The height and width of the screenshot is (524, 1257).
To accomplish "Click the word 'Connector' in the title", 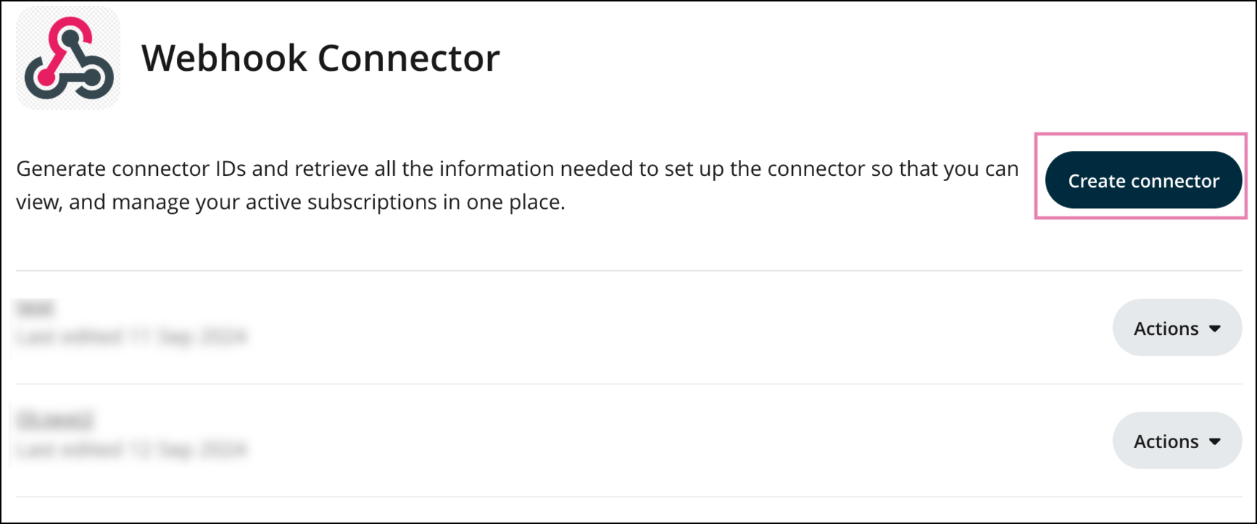I will [x=409, y=58].
